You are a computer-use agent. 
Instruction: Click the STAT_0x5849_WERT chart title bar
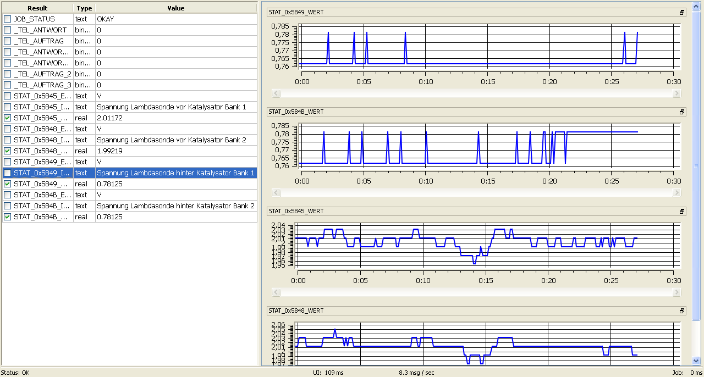(476, 12)
